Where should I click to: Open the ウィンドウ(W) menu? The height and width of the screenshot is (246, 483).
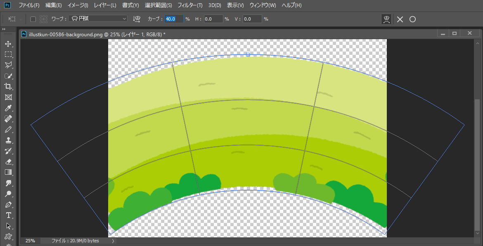(x=263, y=5)
